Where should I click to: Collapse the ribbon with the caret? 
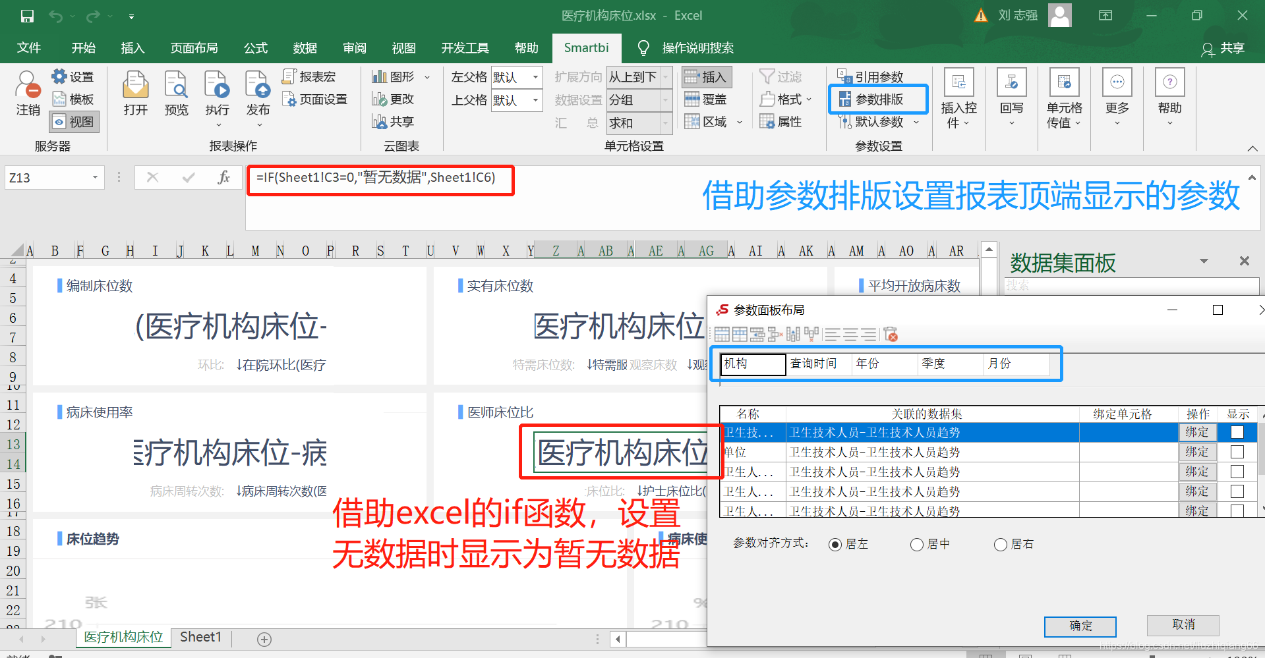click(1252, 149)
